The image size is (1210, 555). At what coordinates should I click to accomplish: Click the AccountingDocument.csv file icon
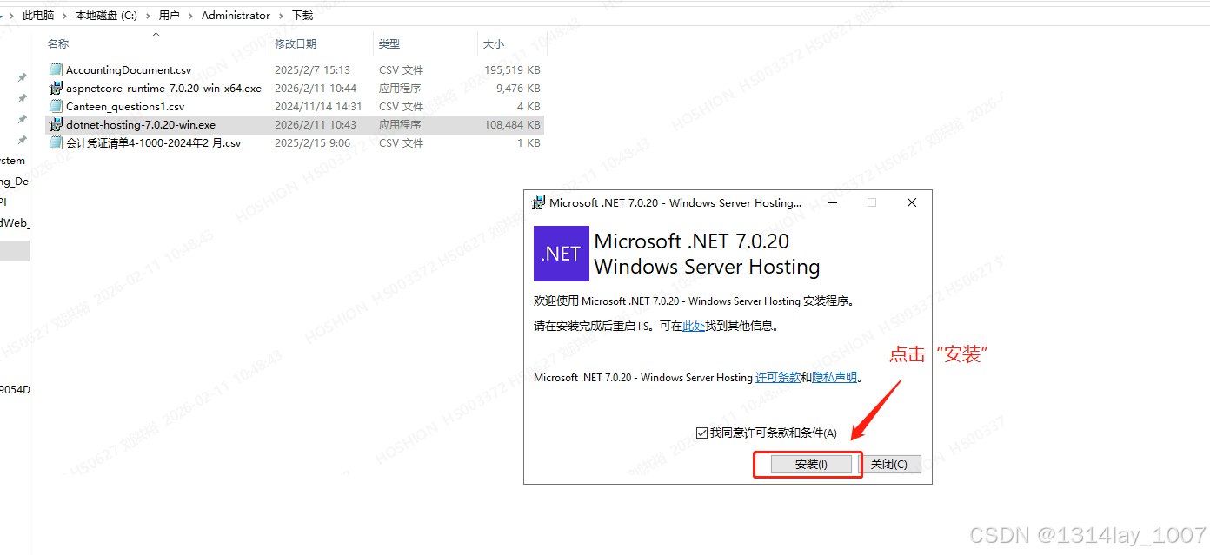(57, 70)
